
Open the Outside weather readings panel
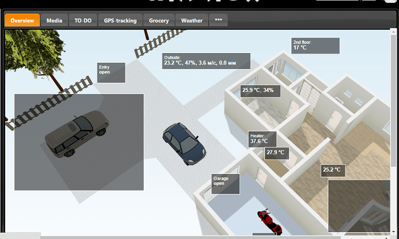206,61
